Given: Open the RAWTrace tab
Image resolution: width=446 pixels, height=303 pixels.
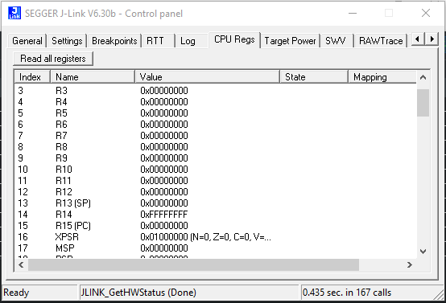Looking at the screenshot, I should (381, 41).
